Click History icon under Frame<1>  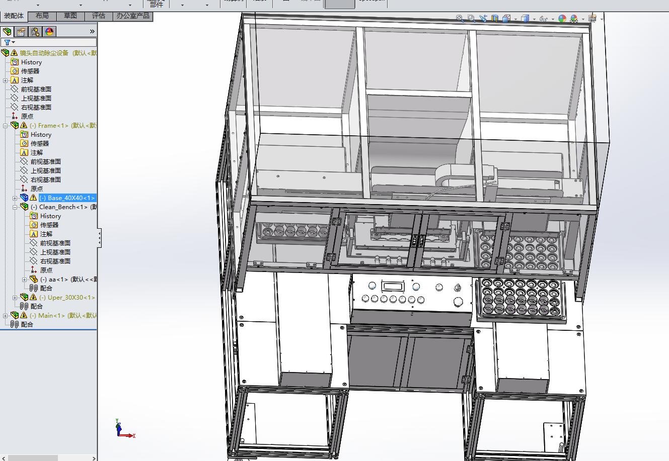[24, 135]
